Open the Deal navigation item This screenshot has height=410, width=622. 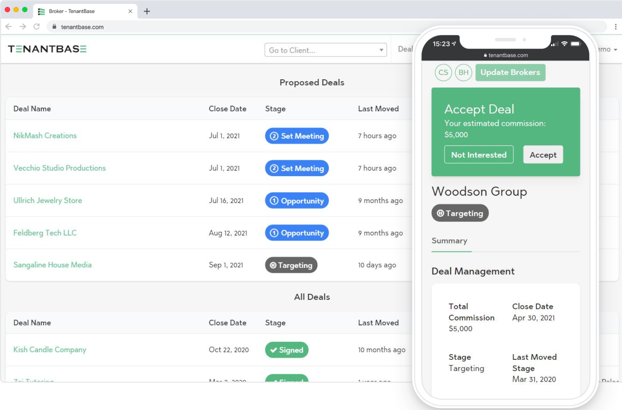point(405,49)
